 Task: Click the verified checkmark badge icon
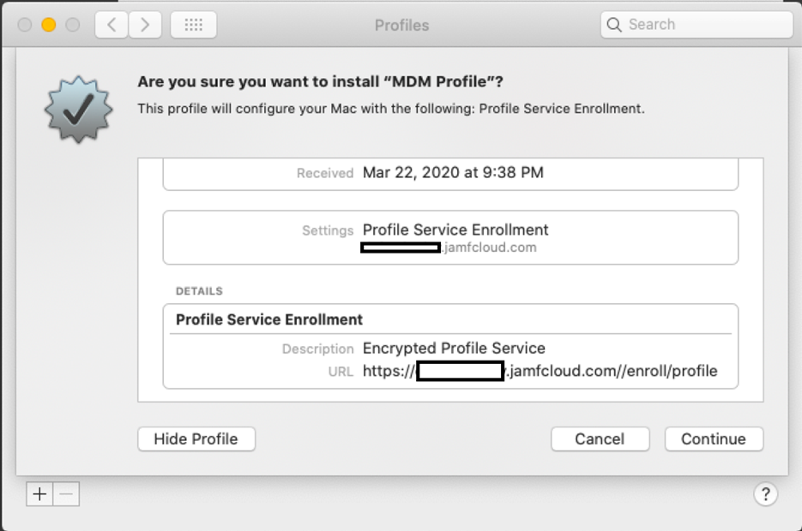pos(78,110)
